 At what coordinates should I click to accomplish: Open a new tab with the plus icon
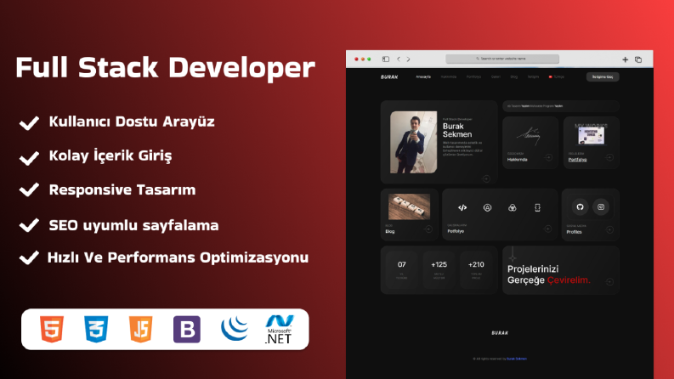(625, 59)
